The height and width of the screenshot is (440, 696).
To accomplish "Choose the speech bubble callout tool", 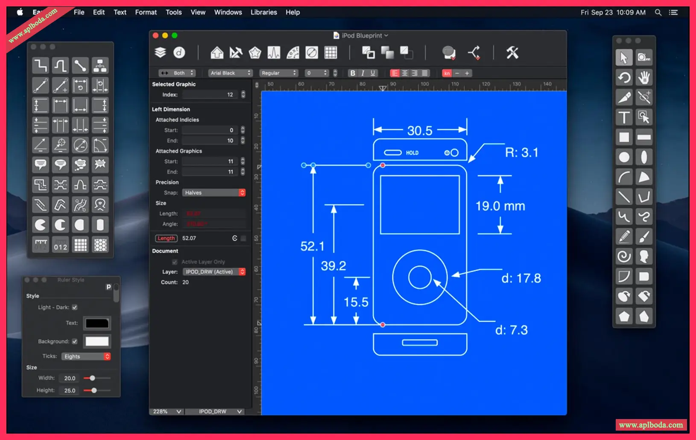I will point(41,164).
